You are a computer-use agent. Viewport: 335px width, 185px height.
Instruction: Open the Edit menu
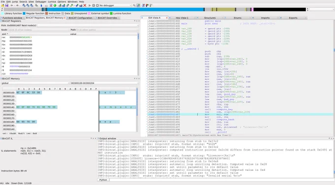[8, 1]
